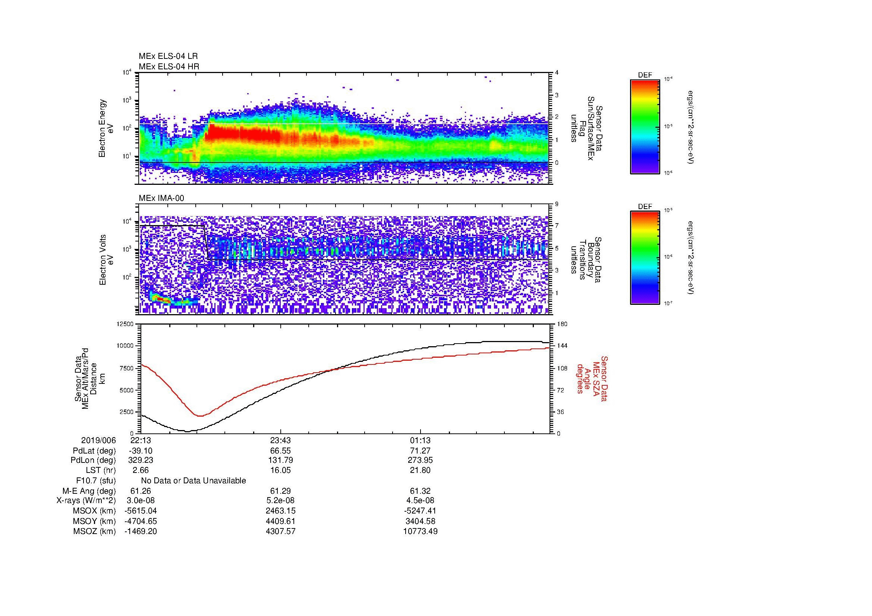Select the date label '2019/006'
The image size is (872, 616).
pos(98,440)
